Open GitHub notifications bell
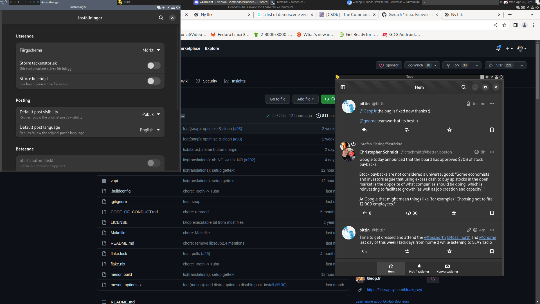The height and width of the screenshot is (304, 540). (x=498, y=48)
